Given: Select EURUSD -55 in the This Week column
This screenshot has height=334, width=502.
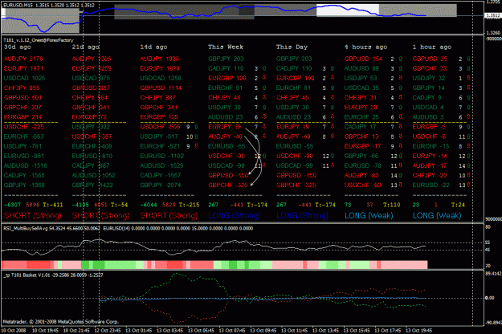Looking at the screenshot, I should click(227, 146).
